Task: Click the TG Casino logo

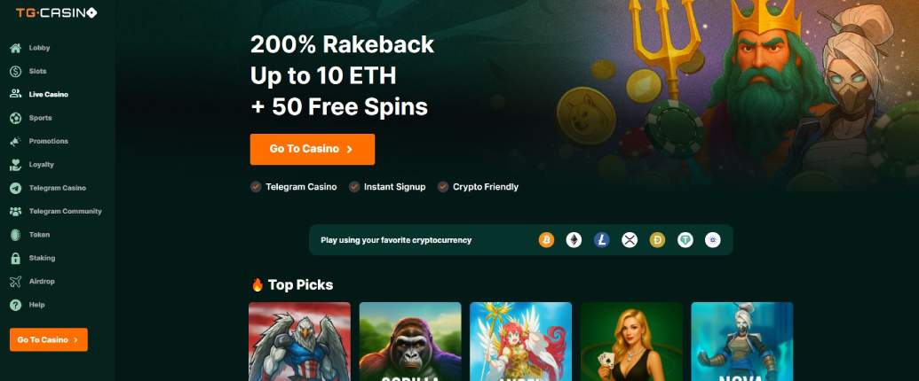Action: click(56, 13)
